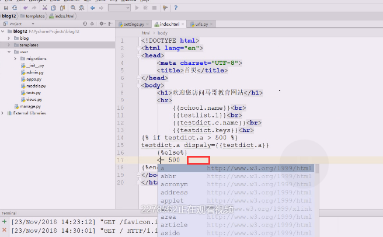Viewport: 383px width, 237px height.
Task: Choose 'address' from autocomplete list
Action: (236, 193)
